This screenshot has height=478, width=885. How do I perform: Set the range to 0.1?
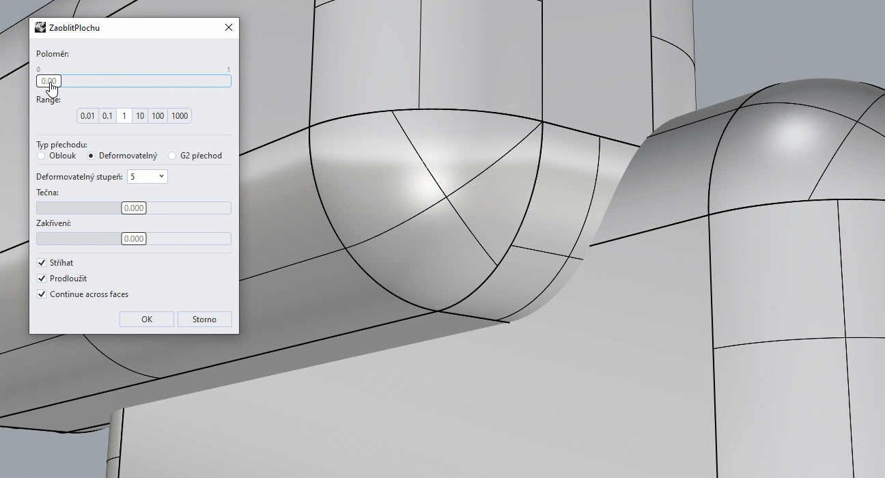(x=107, y=116)
